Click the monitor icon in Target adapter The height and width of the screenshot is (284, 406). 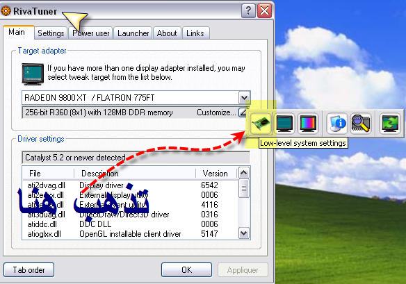click(x=33, y=74)
